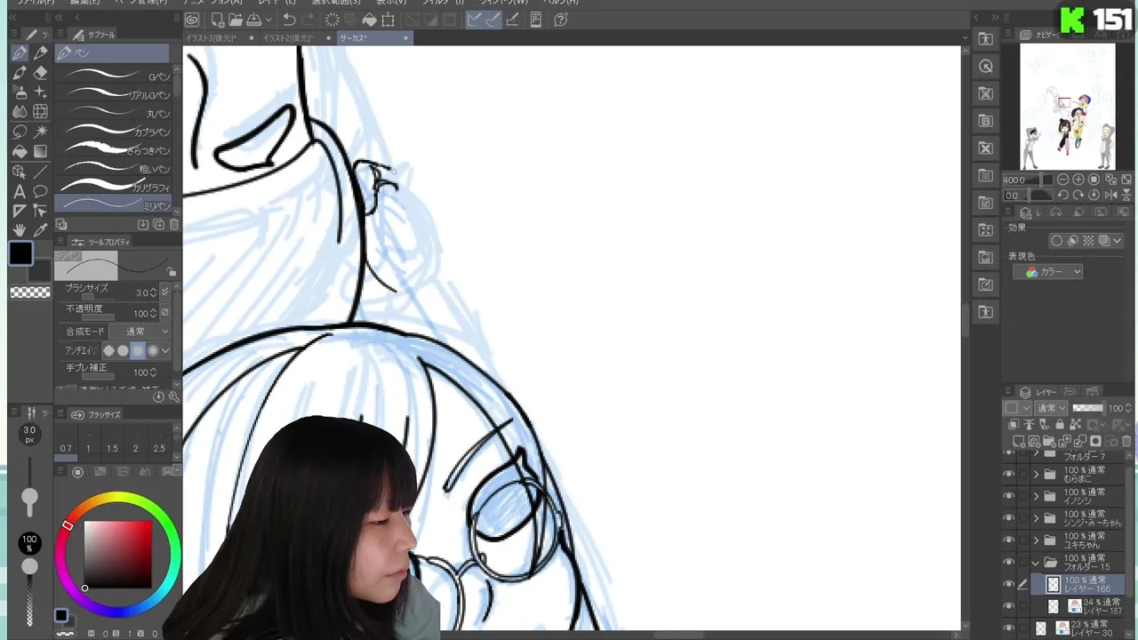Expand the シンジ・みーちゃん folder

(x=1036, y=518)
